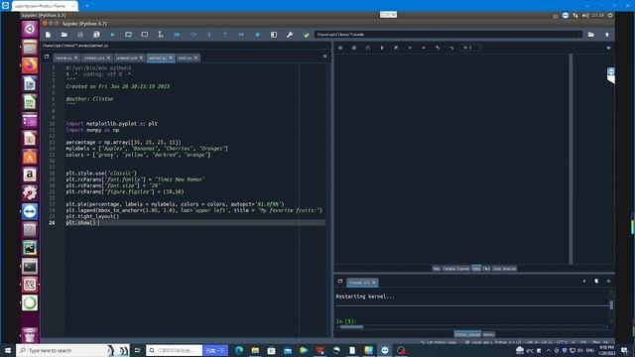The height and width of the screenshot is (357, 635).
Task: Click working directory path field
Action: (448, 35)
